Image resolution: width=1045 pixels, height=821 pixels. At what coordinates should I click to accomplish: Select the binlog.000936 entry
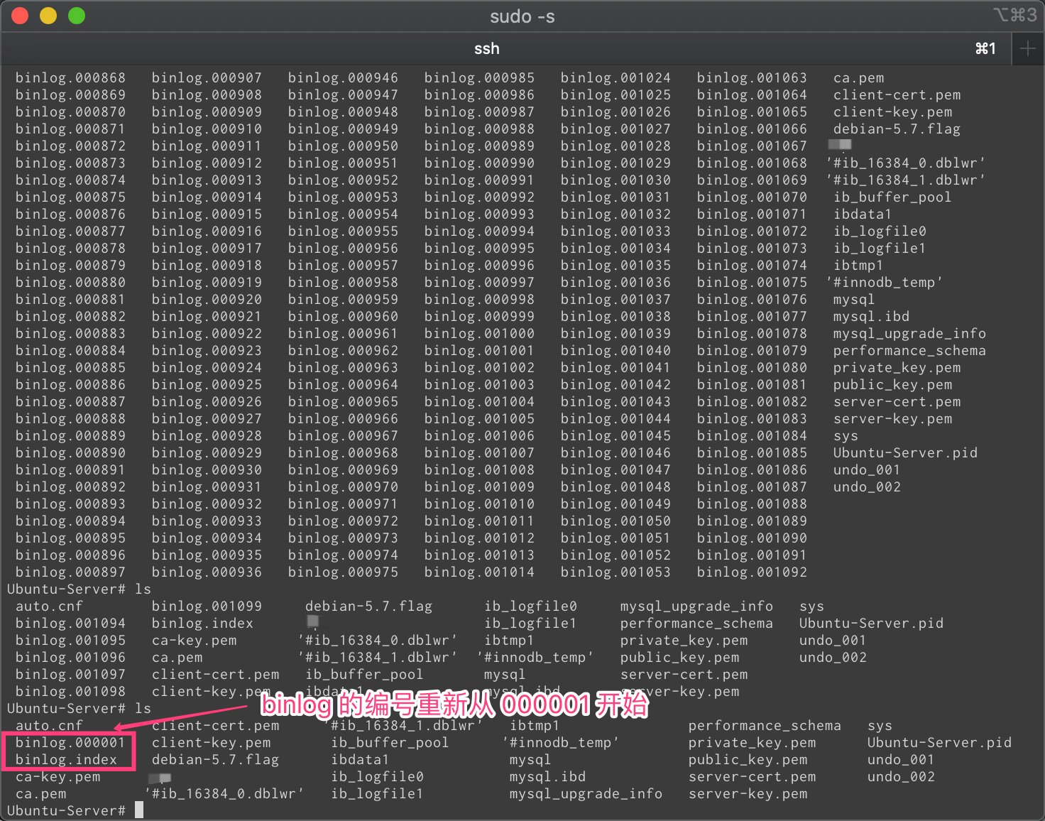[207, 572]
